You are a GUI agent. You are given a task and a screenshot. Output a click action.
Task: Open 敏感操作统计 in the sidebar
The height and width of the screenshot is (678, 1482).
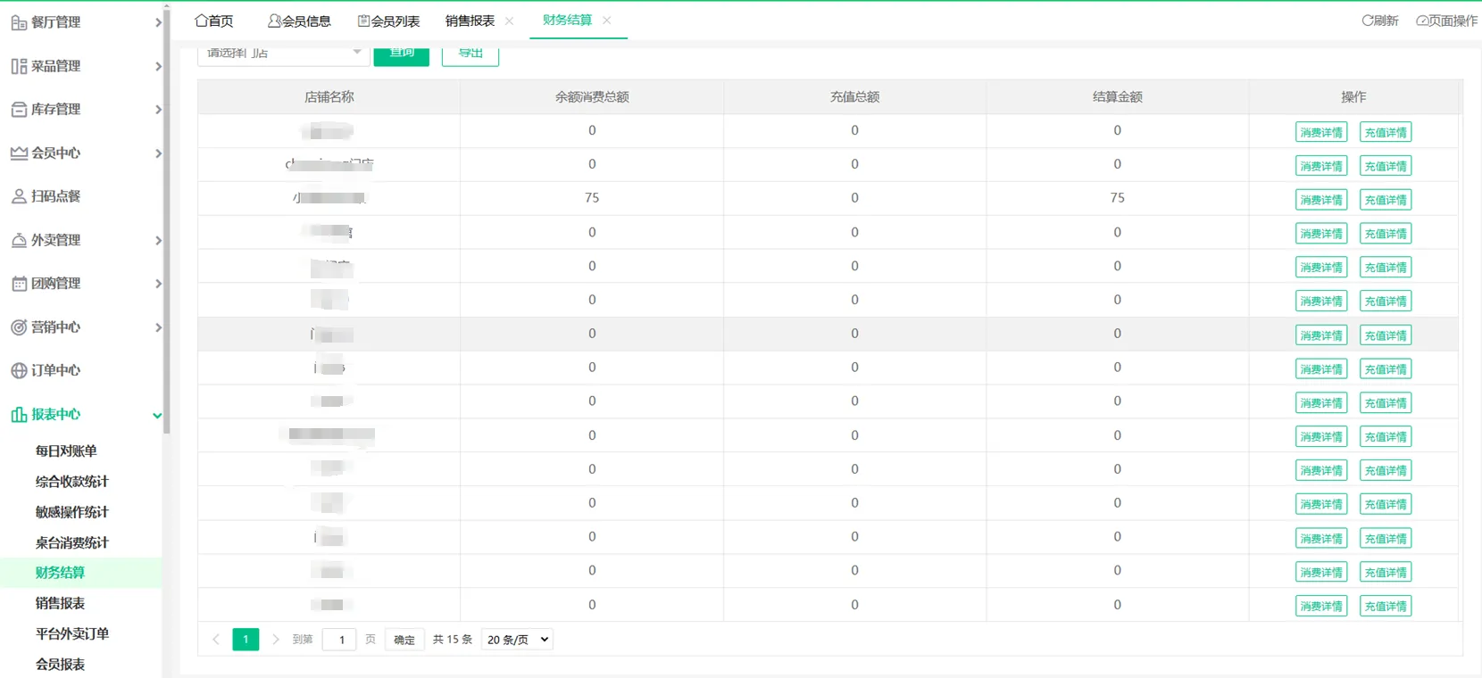(72, 512)
